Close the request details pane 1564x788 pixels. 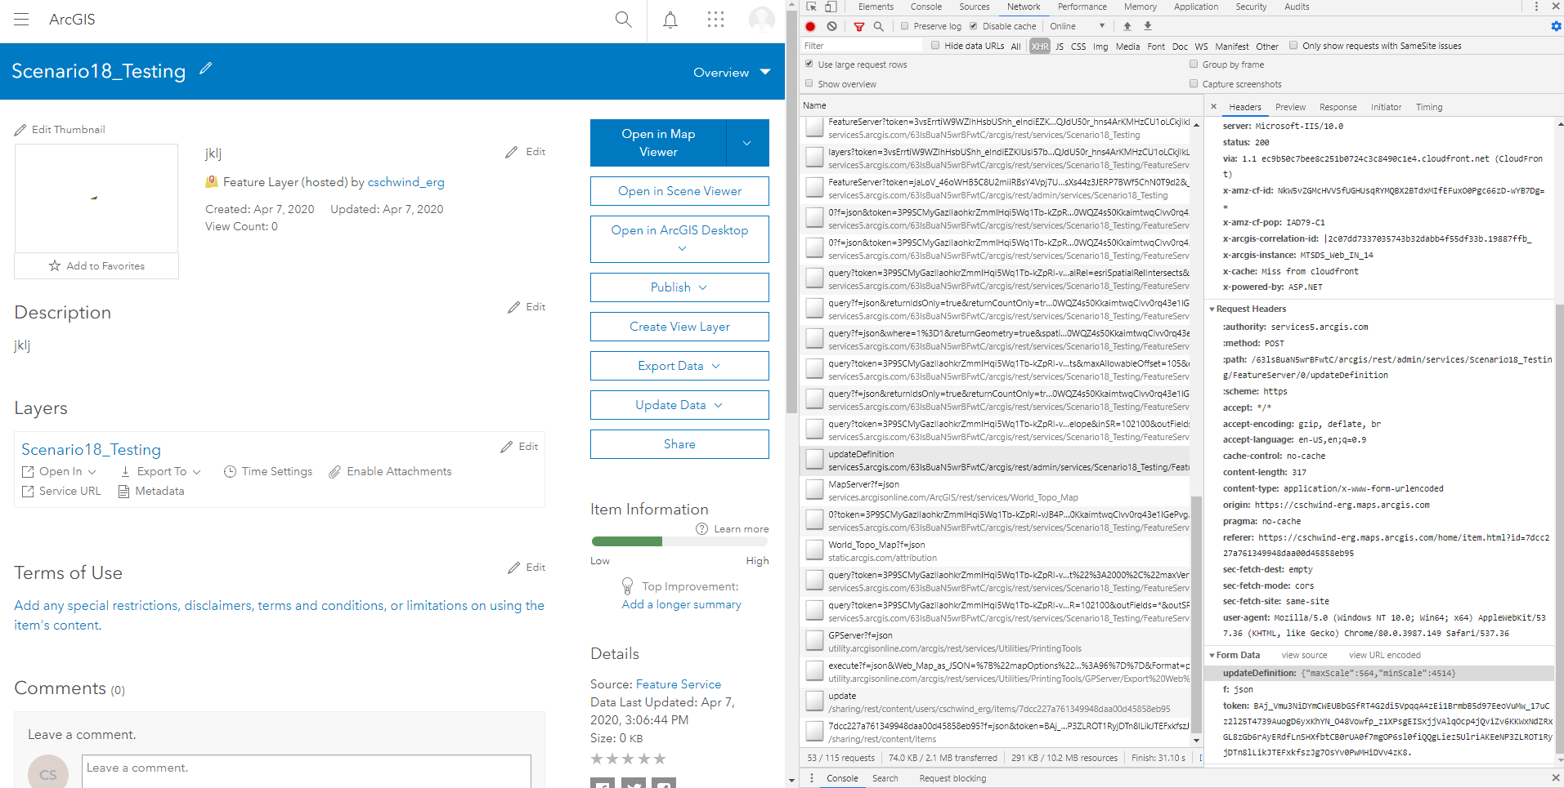click(1214, 106)
